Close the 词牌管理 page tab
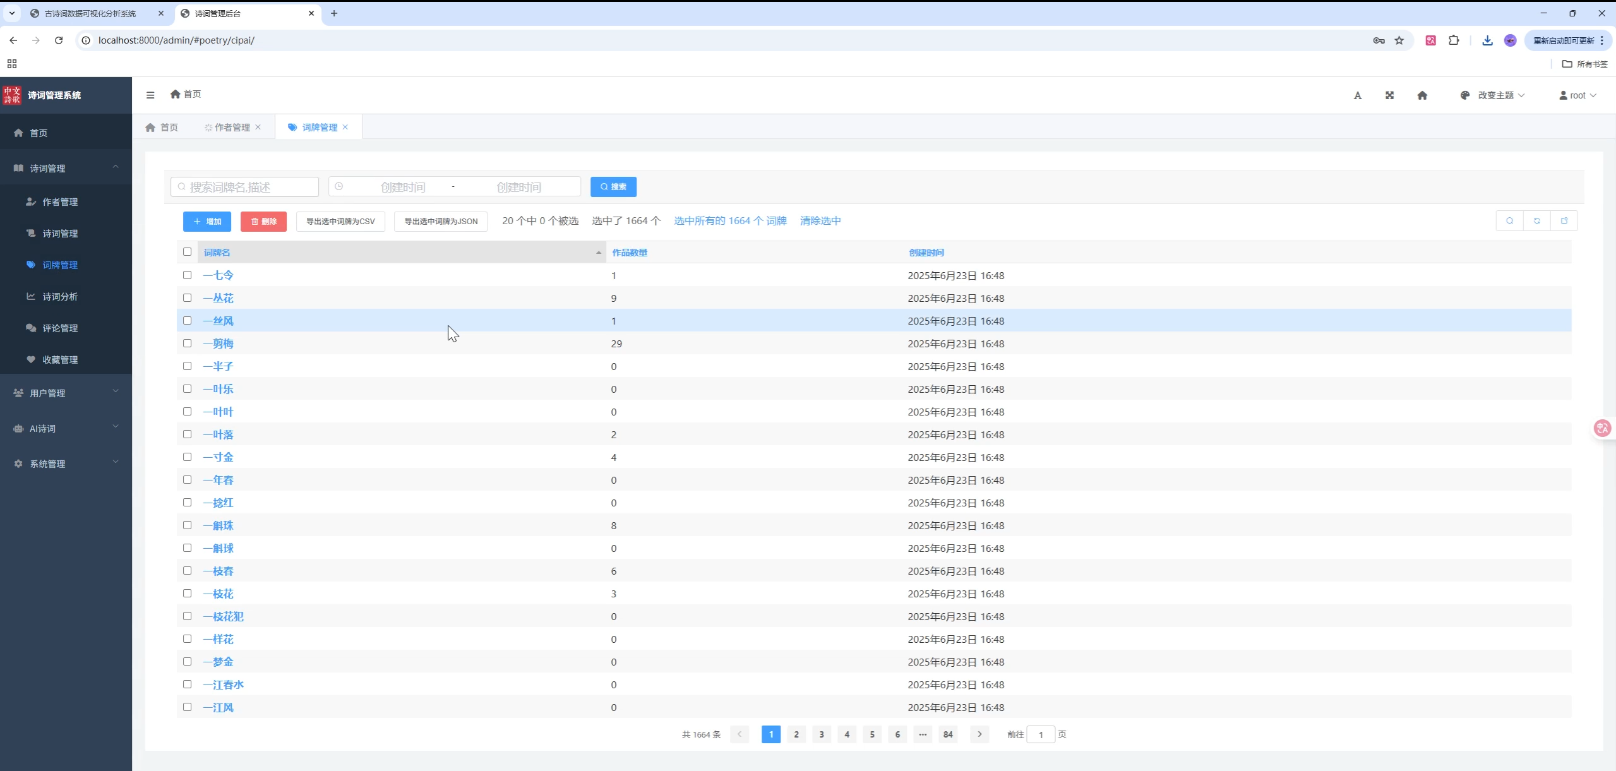Image resolution: width=1616 pixels, height=771 pixels. coord(345,127)
